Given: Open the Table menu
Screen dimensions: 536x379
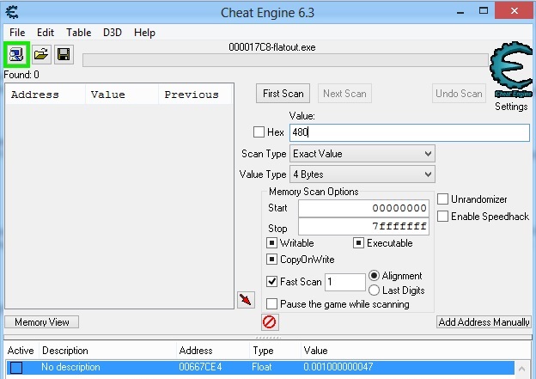Looking at the screenshot, I should point(79,33).
